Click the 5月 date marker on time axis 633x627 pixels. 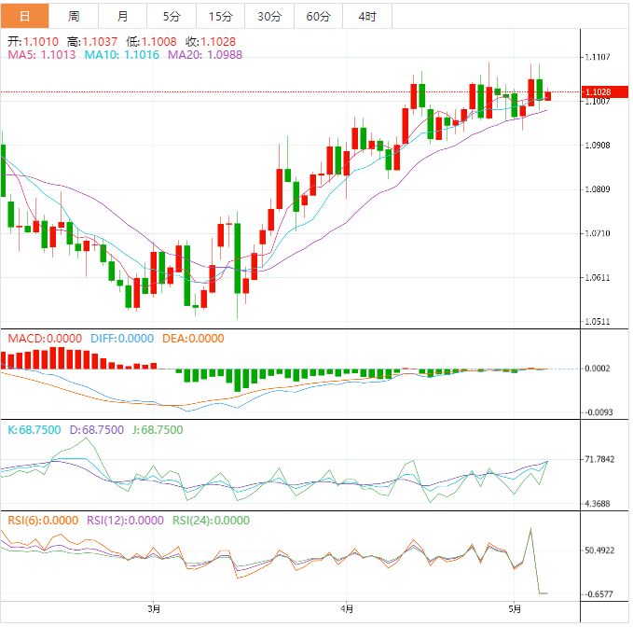pos(519,609)
